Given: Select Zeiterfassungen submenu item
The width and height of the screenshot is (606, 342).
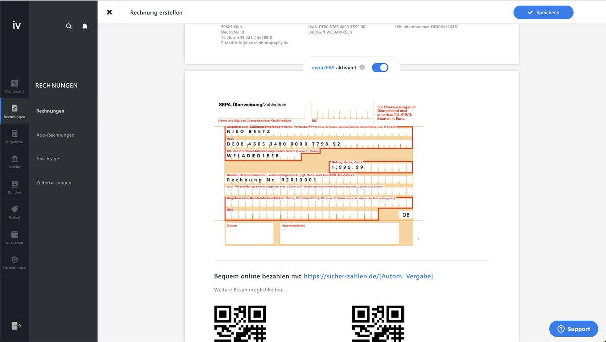Looking at the screenshot, I should [x=54, y=182].
